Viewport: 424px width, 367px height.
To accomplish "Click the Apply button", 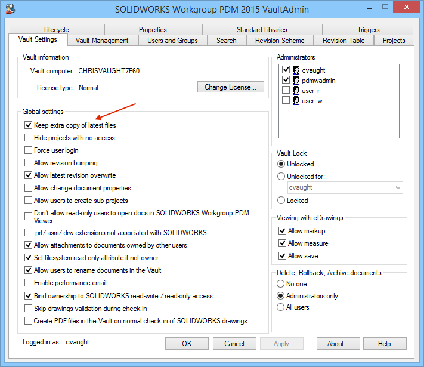I will (x=281, y=344).
